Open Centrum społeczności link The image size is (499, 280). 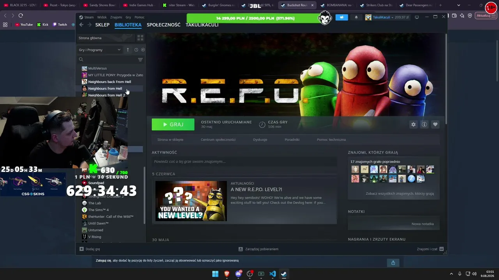pyautogui.click(x=218, y=140)
